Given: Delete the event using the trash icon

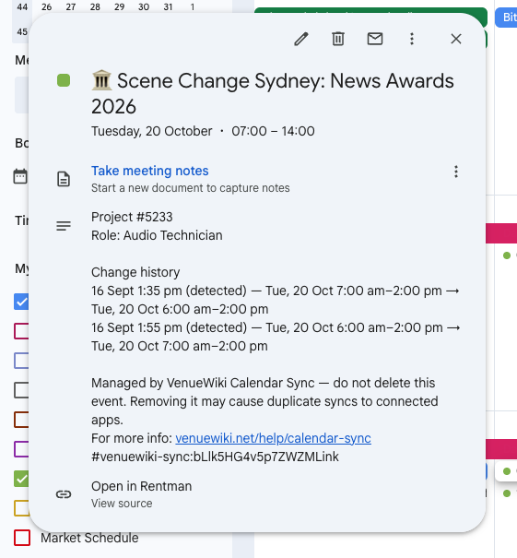Looking at the screenshot, I should point(338,39).
